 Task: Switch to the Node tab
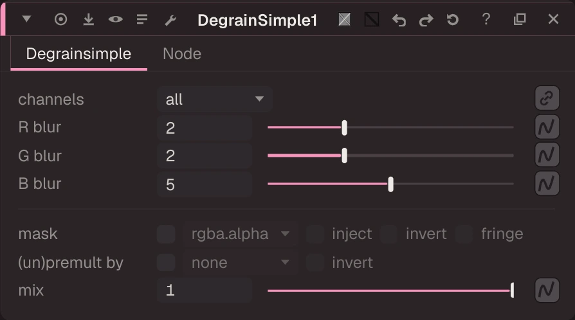pos(182,54)
